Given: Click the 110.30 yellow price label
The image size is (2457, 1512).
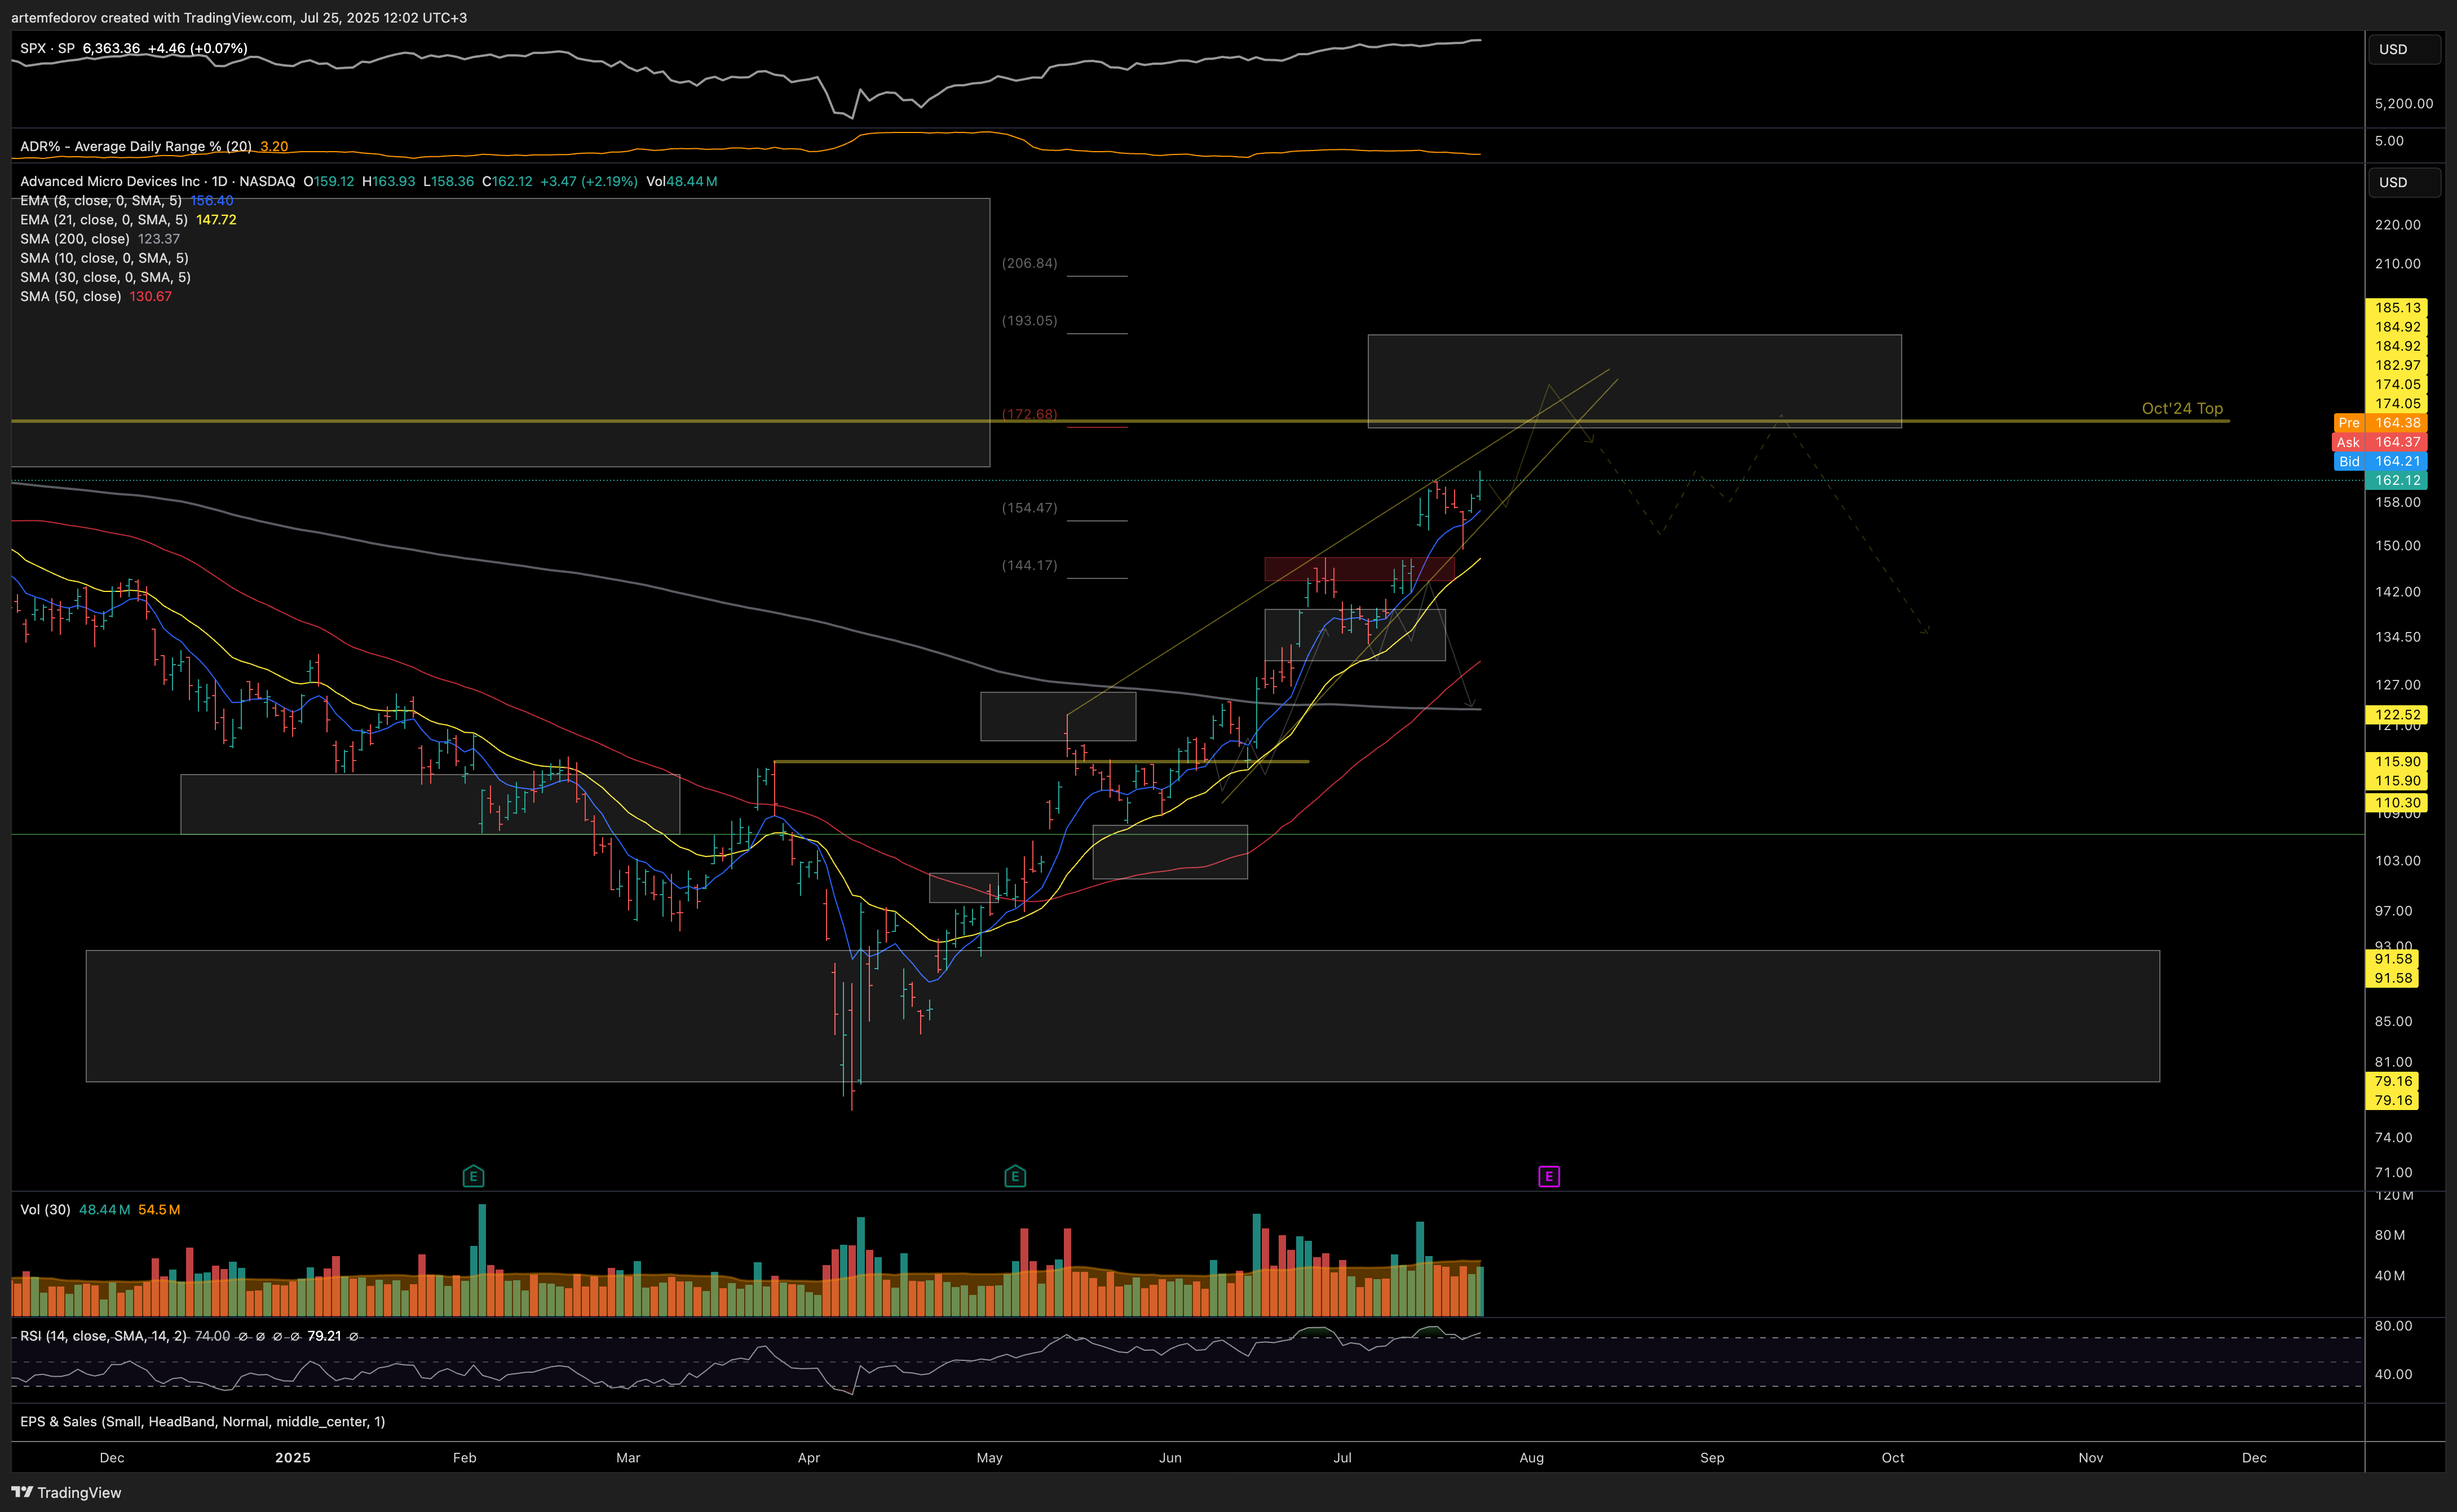Looking at the screenshot, I should click(x=2396, y=802).
